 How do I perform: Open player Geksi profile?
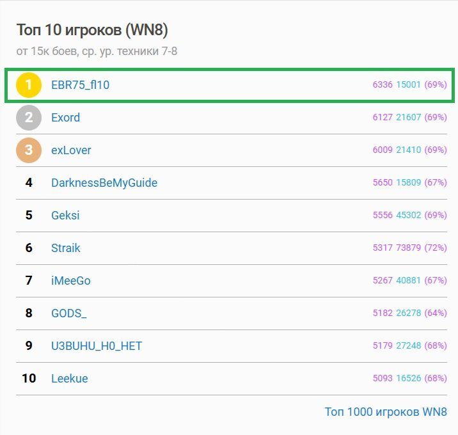tap(65, 216)
